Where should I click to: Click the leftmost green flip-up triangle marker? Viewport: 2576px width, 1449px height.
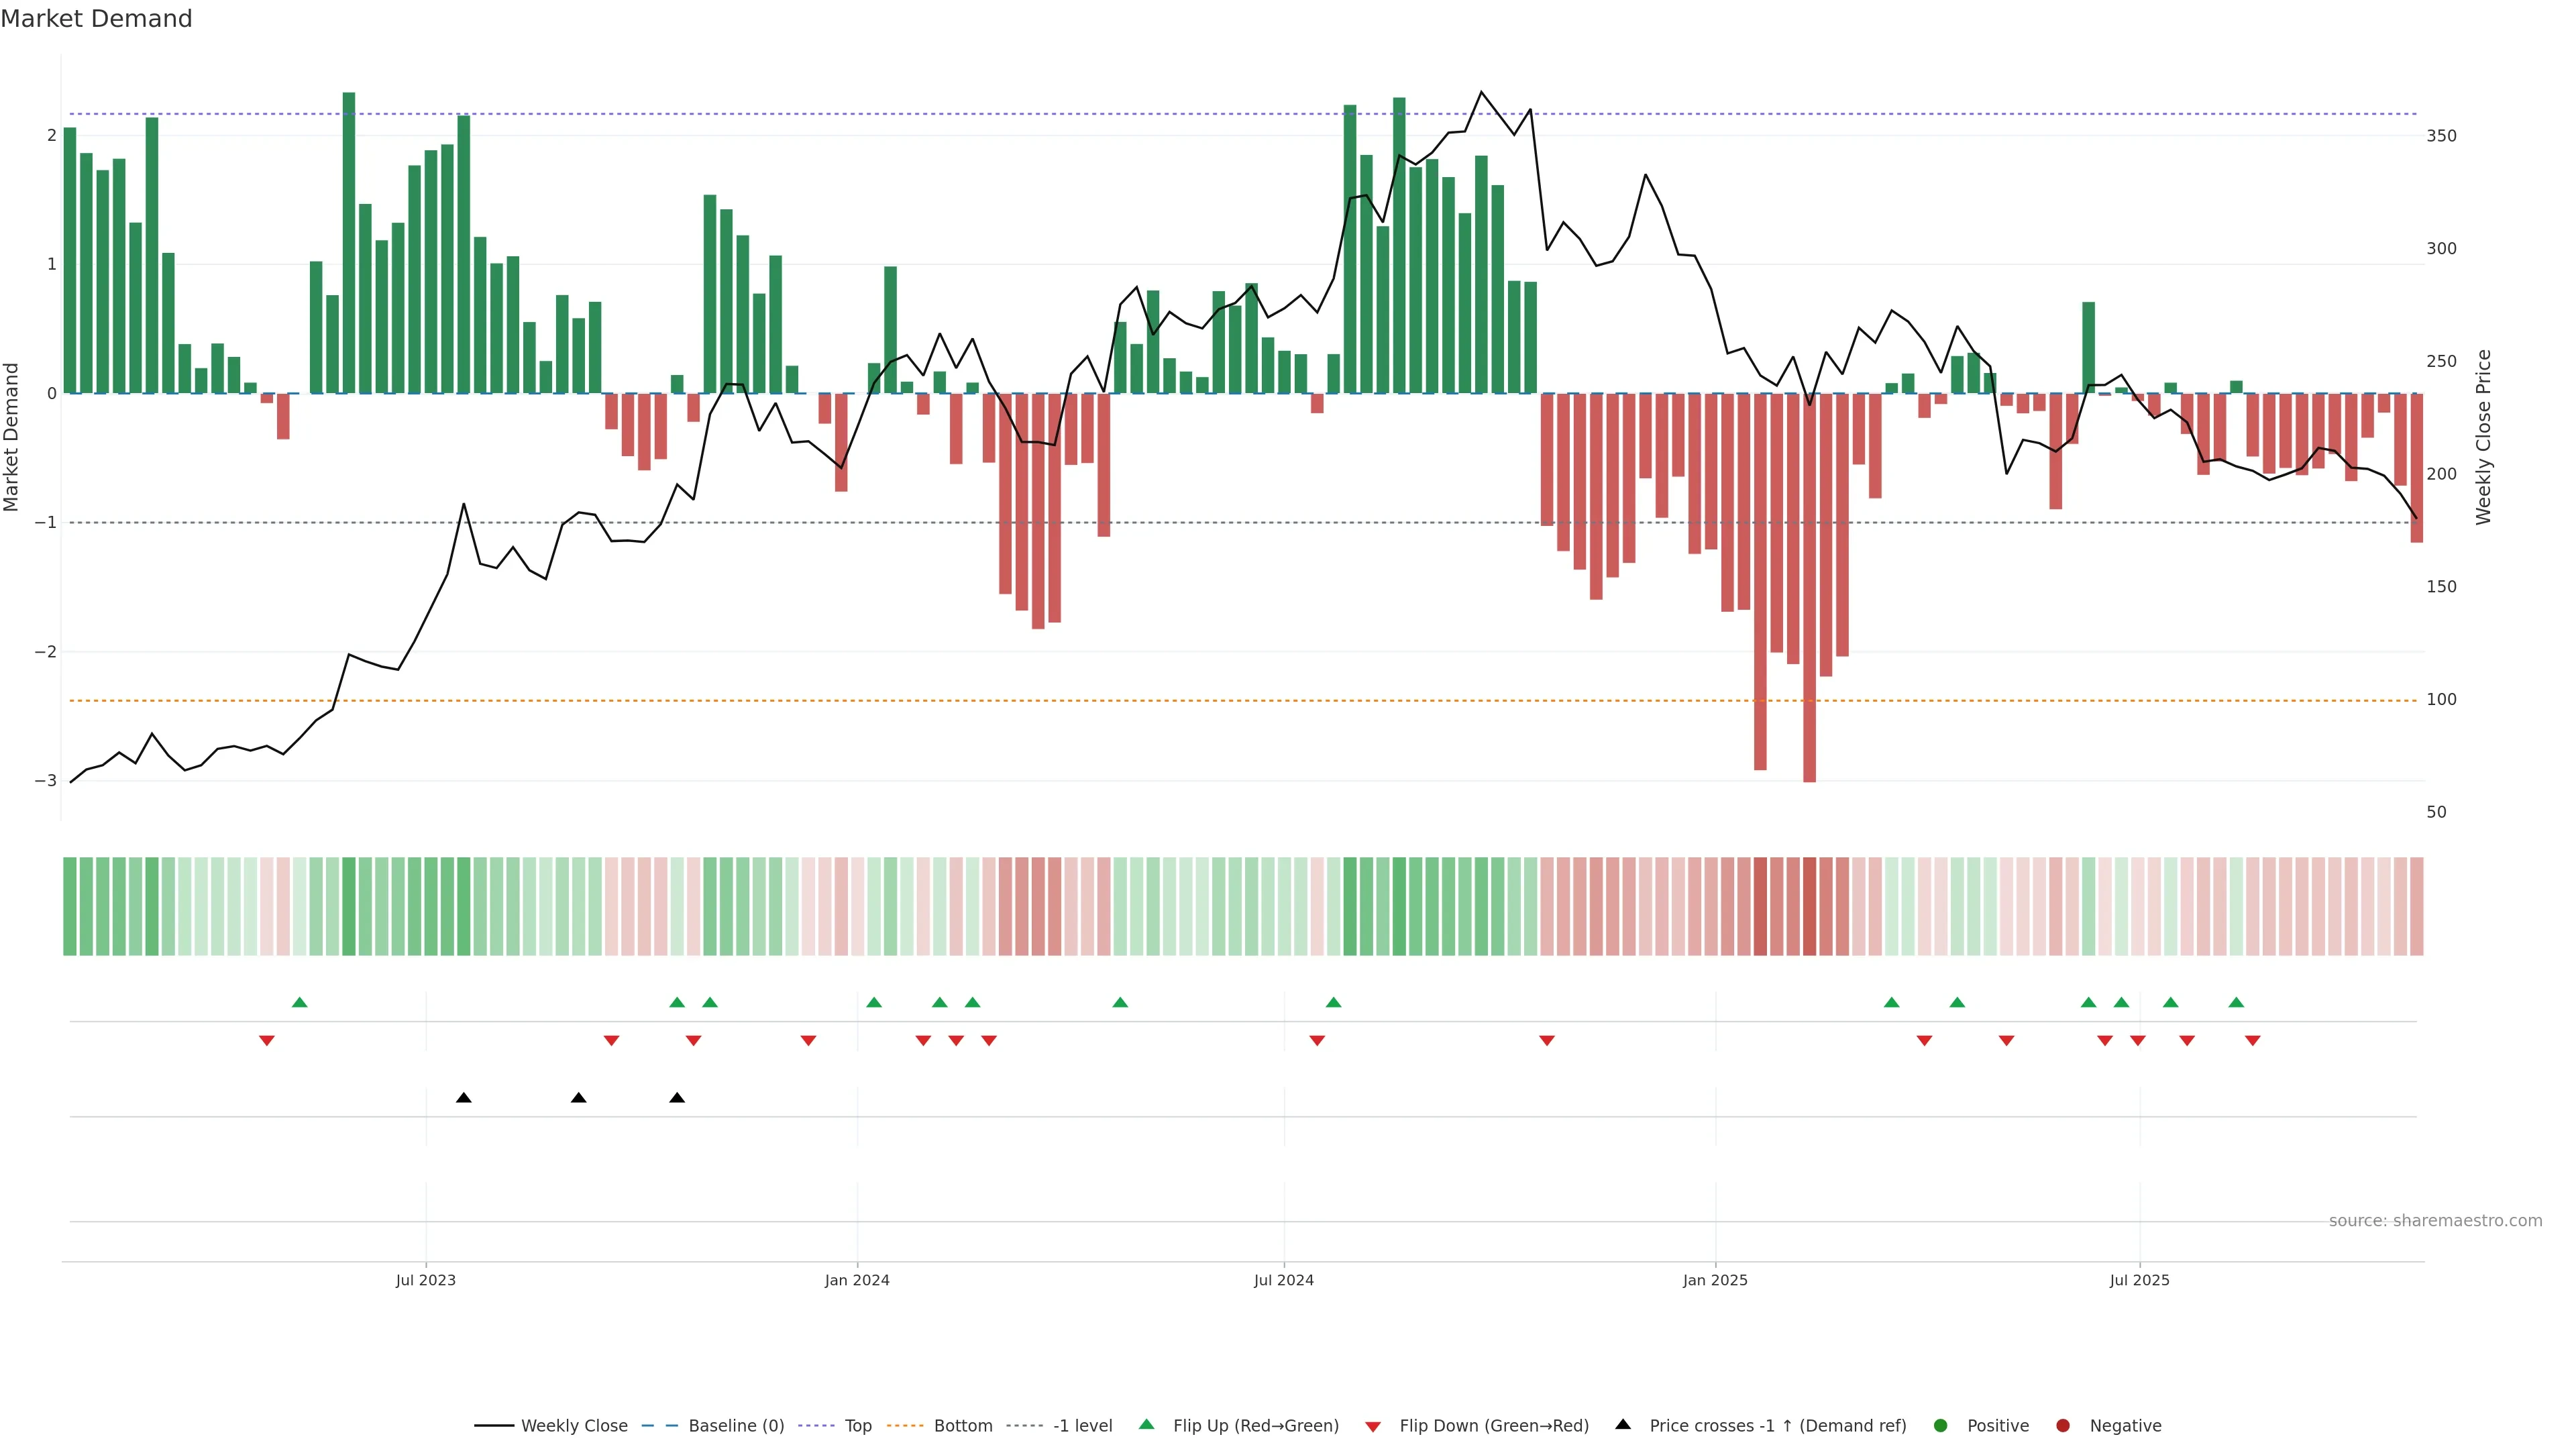[x=299, y=1003]
